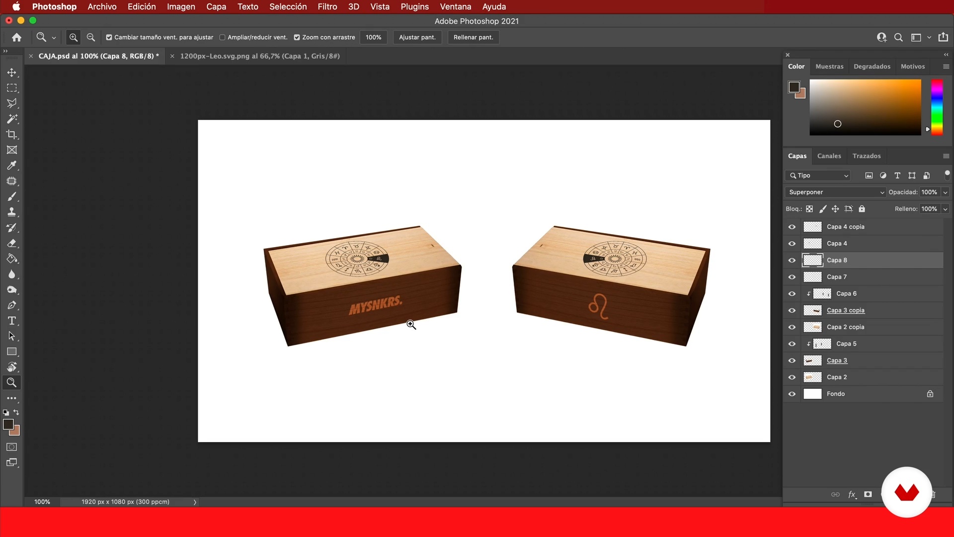Image resolution: width=954 pixels, height=537 pixels.
Task: Switch to the Muestras tab
Action: 829,67
